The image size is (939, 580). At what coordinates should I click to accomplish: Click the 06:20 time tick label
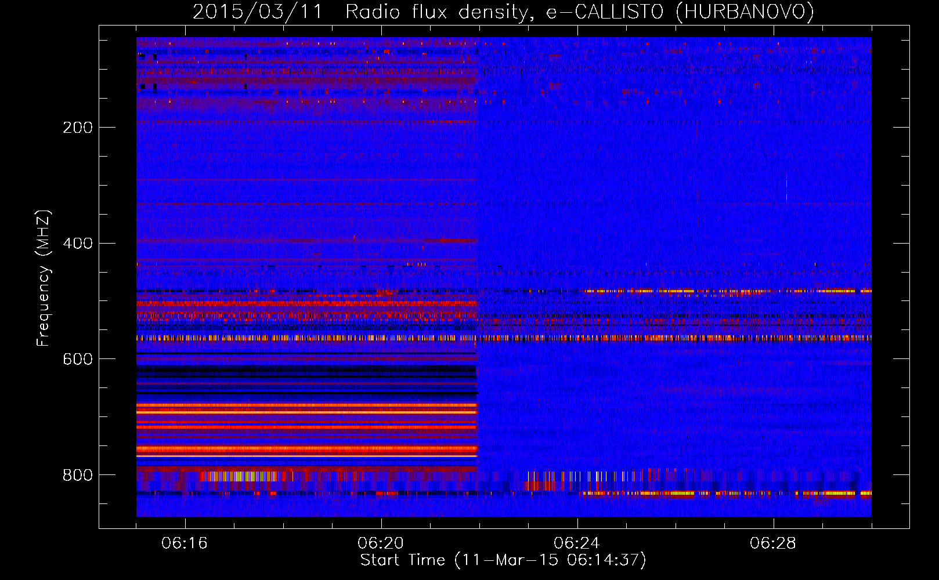381,543
